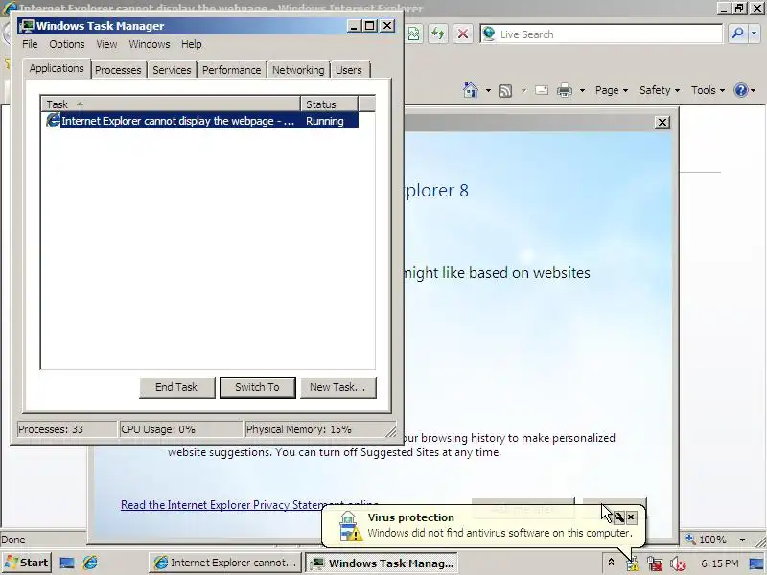Click the security alert tray icon
Image resolution: width=767 pixels, height=575 pixels.
click(x=632, y=563)
